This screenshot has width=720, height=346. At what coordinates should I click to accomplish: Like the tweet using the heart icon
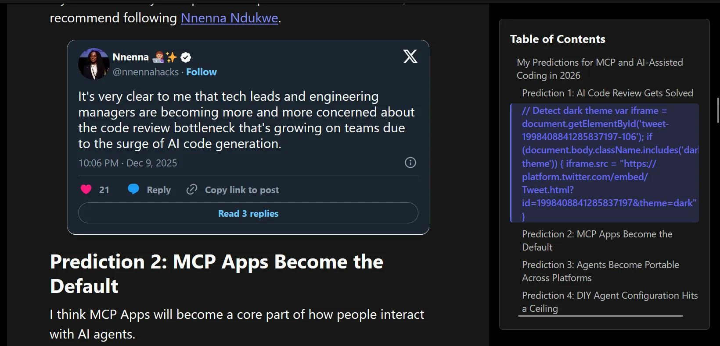click(86, 189)
